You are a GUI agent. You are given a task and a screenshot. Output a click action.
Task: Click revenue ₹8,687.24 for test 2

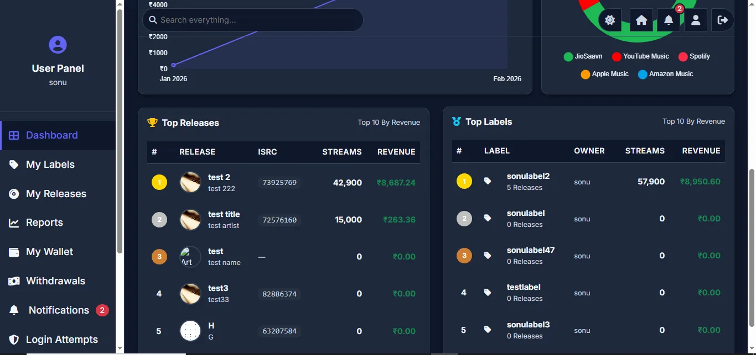tap(396, 183)
